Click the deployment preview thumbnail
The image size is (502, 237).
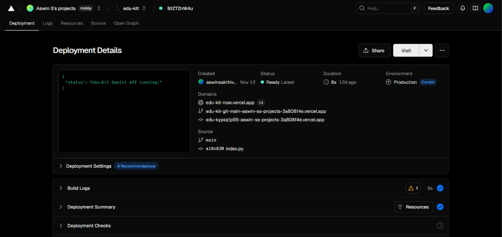point(125,111)
